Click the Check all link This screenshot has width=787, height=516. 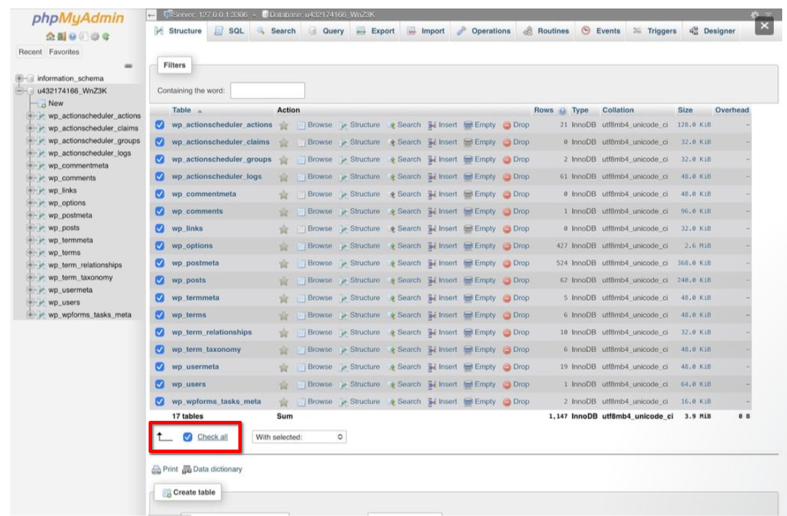click(212, 437)
